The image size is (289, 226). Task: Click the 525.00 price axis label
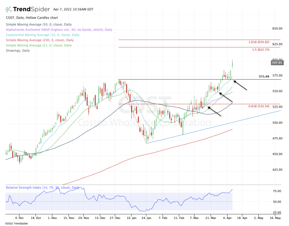[x=277, y=107]
